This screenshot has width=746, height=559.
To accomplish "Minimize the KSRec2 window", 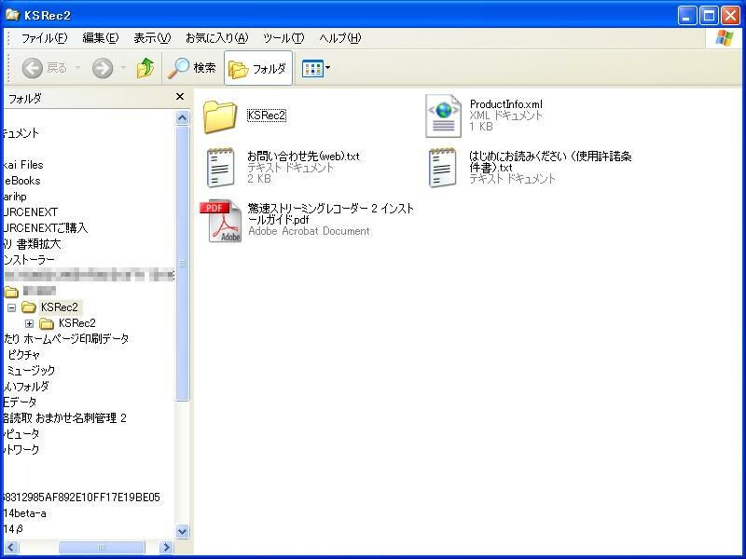I will [x=687, y=16].
